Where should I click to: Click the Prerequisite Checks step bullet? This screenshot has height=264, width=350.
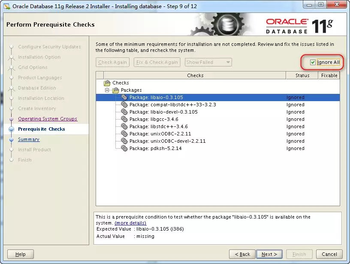click(11, 129)
